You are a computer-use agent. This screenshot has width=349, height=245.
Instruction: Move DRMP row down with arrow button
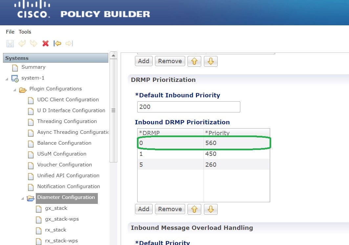(211, 209)
